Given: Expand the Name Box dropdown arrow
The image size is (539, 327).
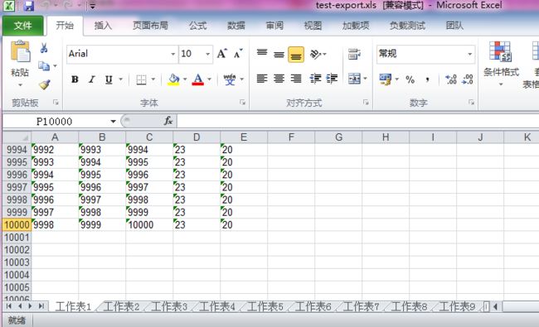Looking at the screenshot, I should [113, 122].
